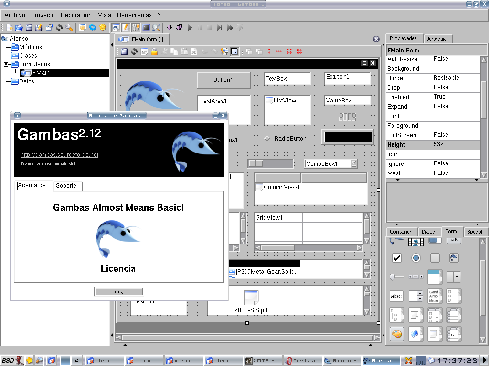489x366 pixels.
Task: Open the Proyecto menu
Action: 43,15
